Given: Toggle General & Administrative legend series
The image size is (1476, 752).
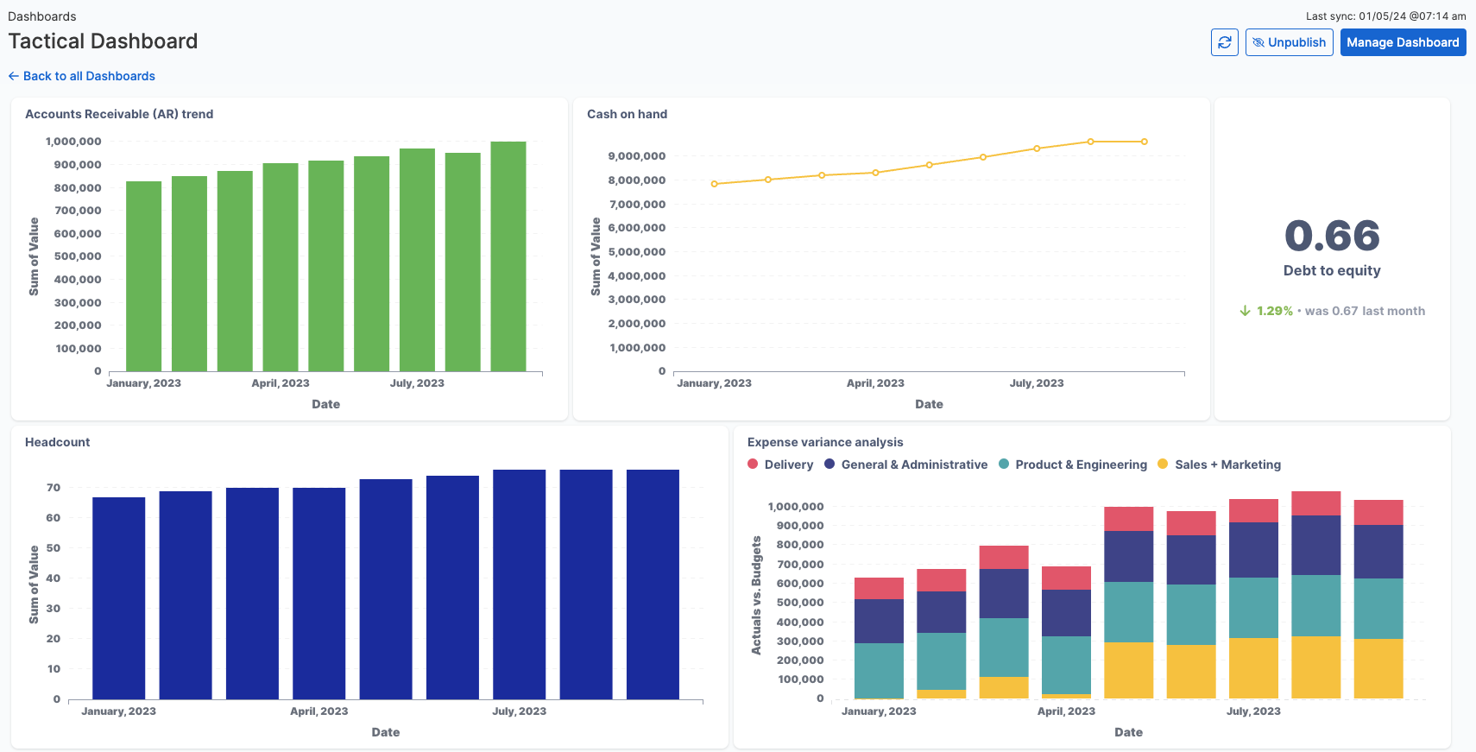Looking at the screenshot, I should (913, 464).
